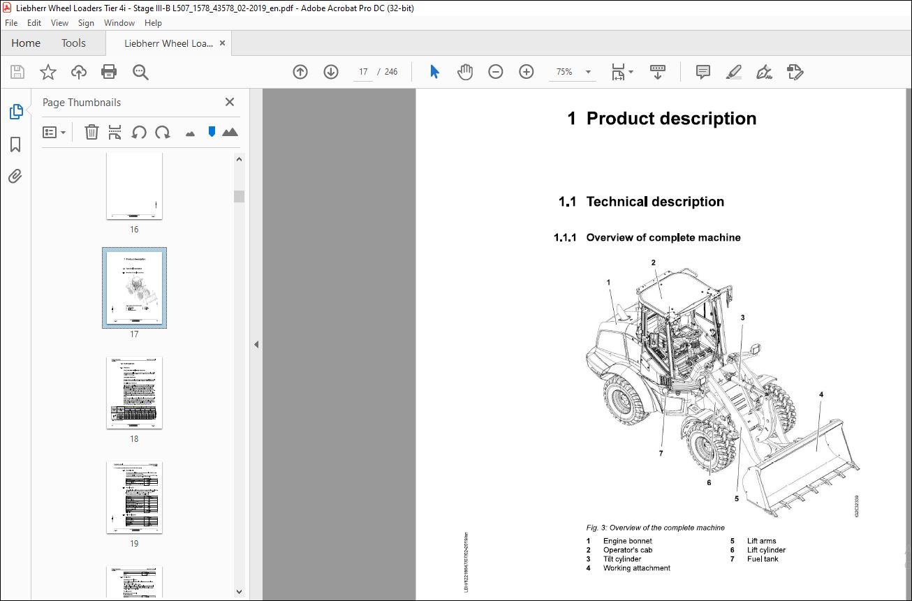This screenshot has height=601, width=912.
Task: Open the Page Thumbnails sidebar icon
Action: click(15, 112)
